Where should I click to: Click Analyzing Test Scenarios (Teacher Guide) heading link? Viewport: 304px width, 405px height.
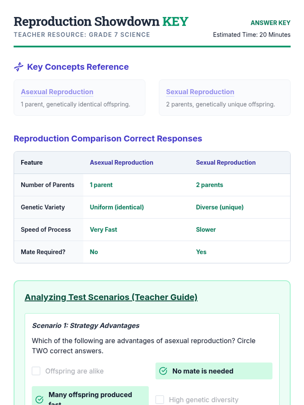(111, 297)
